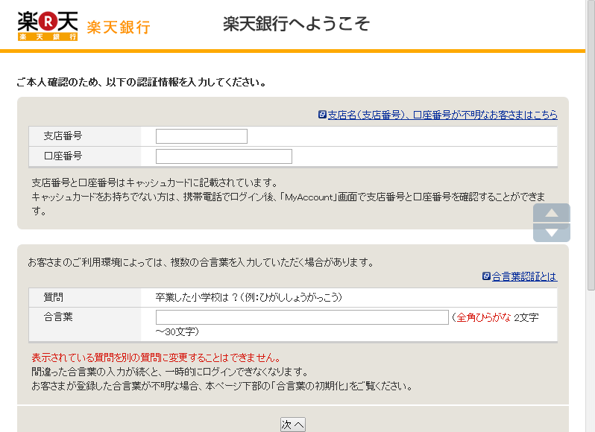Image resolution: width=595 pixels, height=432 pixels.
Task: Click the red warning 表示されている質問を別の質問に変更することはできません
Action: click(156, 358)
